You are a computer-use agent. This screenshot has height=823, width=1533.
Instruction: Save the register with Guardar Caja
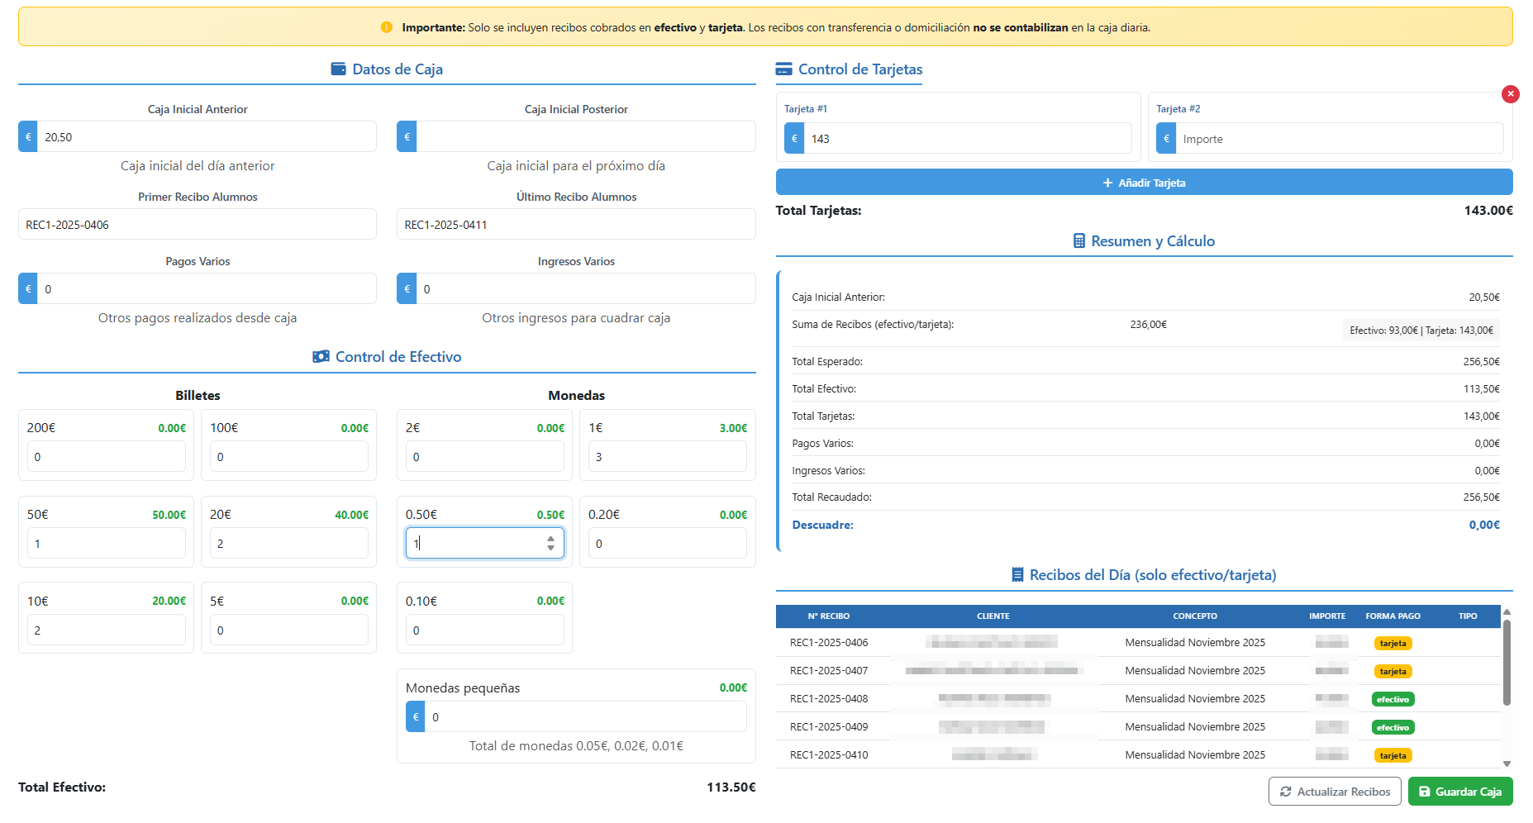coord(1459,792)
